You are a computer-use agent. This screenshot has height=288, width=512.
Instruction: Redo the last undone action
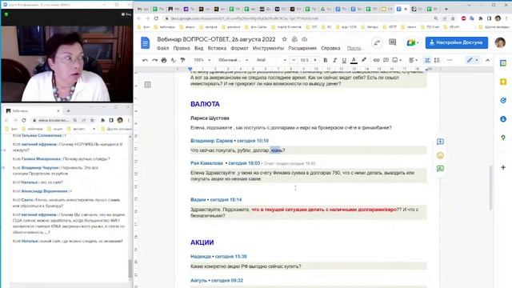click(x=154, y=60)
